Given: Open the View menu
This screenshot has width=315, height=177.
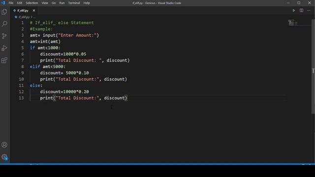Looking at the screenshot, I should click(45, 3).
